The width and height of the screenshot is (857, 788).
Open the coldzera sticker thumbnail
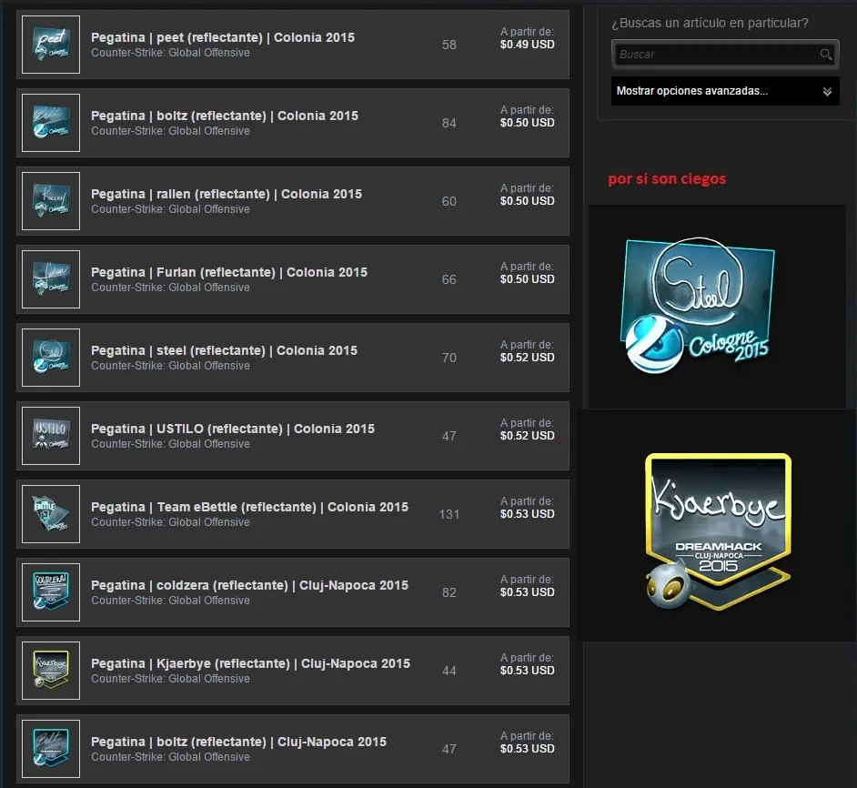click(x=51, y=591)
